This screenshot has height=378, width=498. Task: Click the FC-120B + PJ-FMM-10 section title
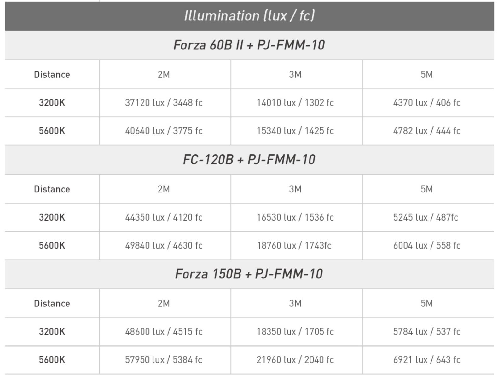(249, 160)
